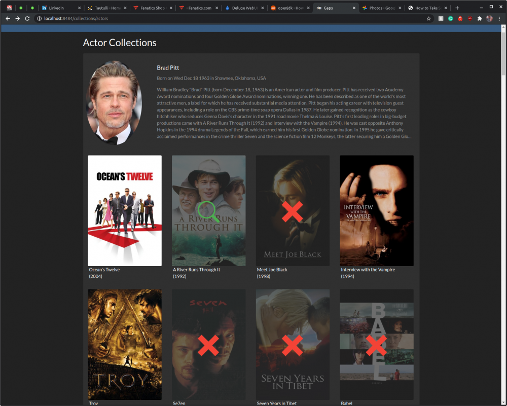The height and width of the screenshot is (406, 507).
Task: Click the red X on Seven Years in Tibet
Action: pos(293,345)
